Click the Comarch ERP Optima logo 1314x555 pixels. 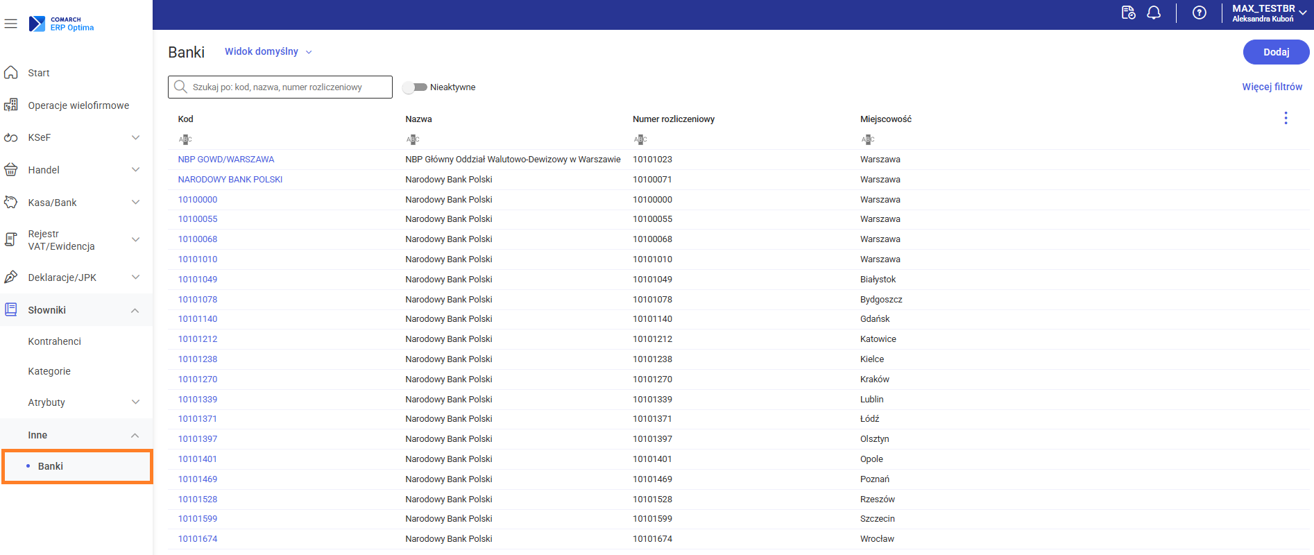[61, 24]
